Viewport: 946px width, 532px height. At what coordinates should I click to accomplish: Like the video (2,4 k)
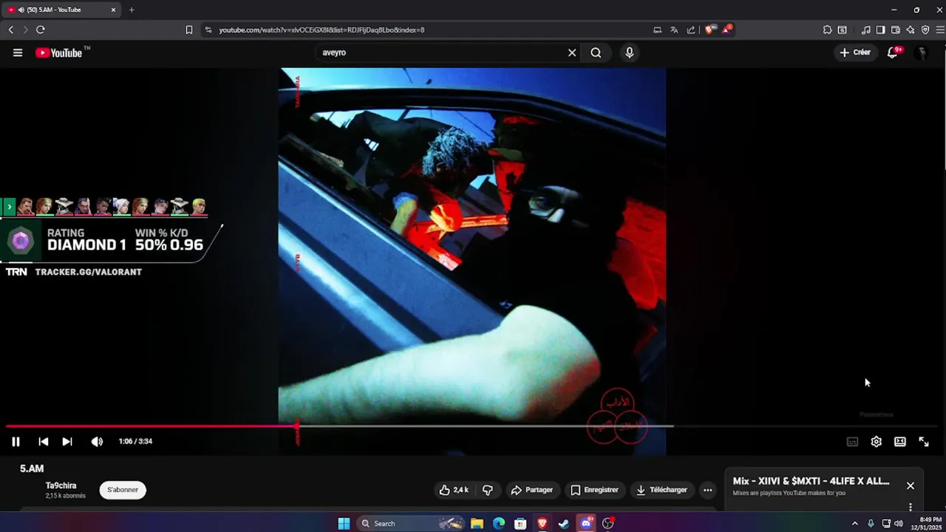click(x=454, y=490)
